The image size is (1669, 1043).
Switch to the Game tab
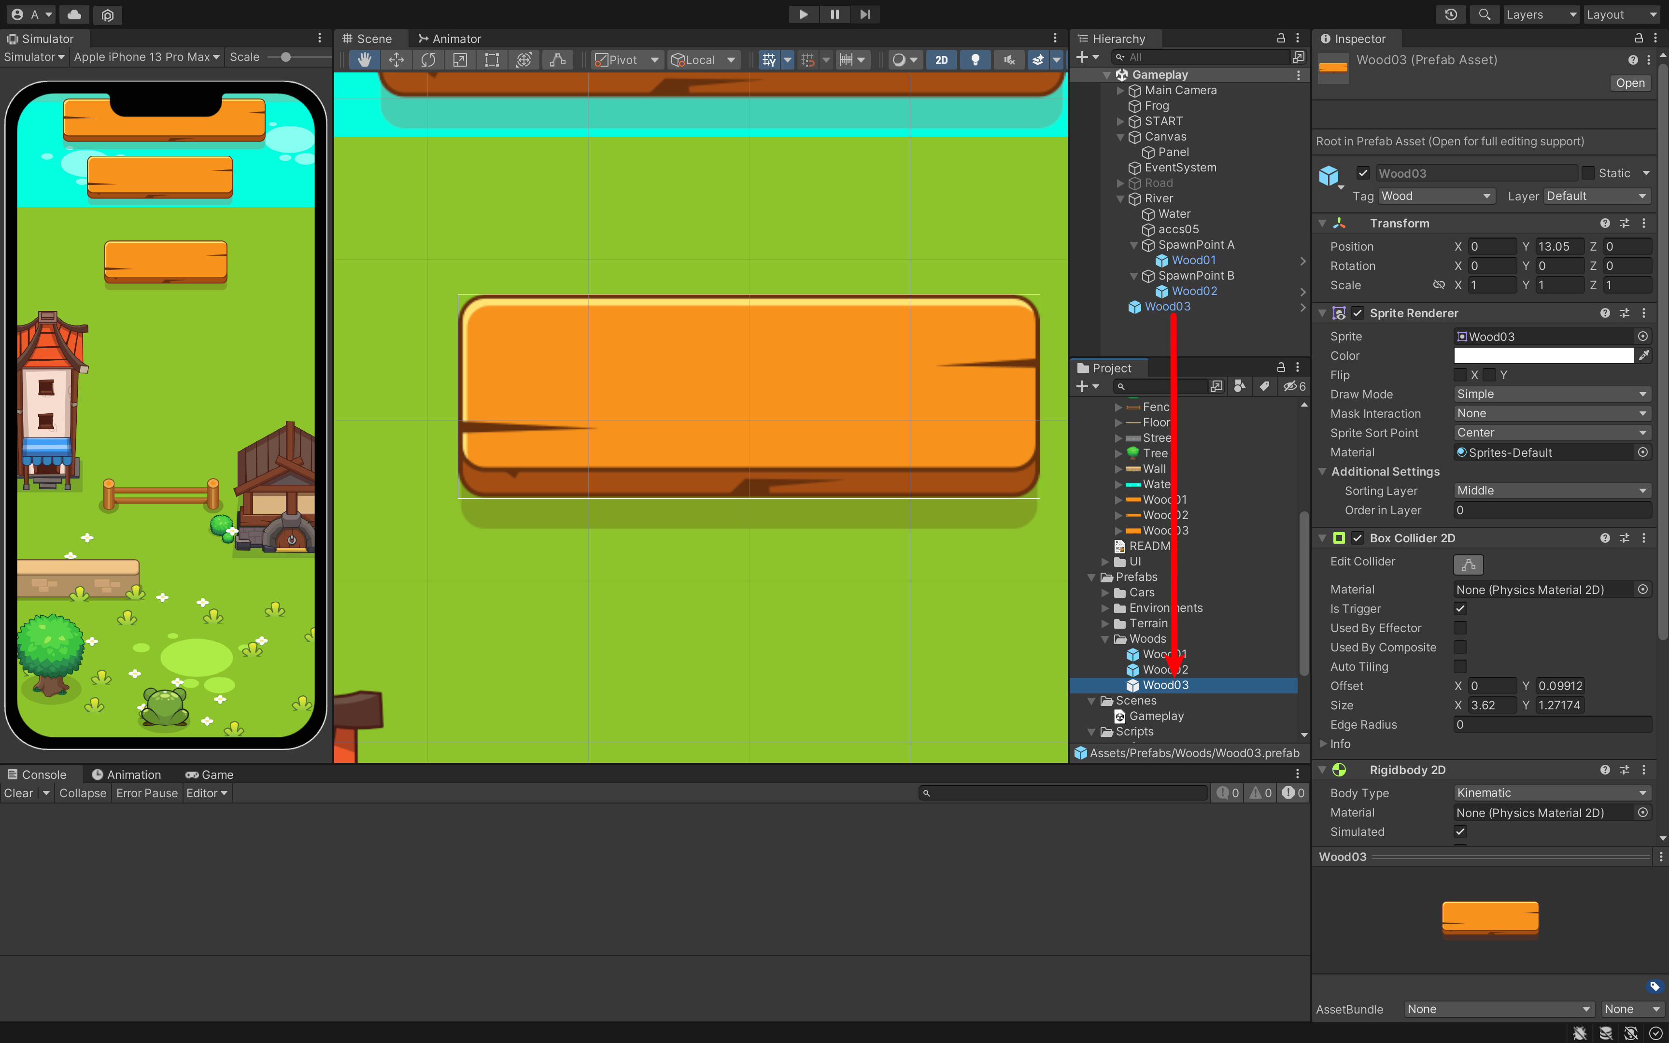pyautogui.click(x=210, y=775)
